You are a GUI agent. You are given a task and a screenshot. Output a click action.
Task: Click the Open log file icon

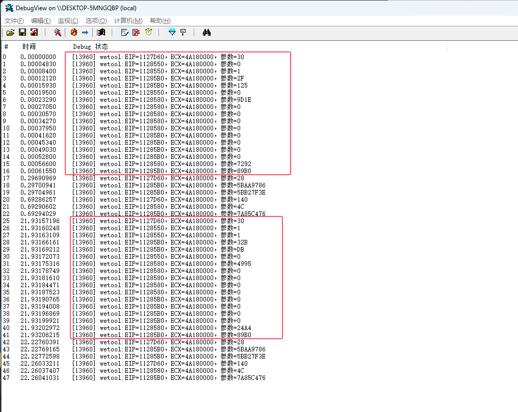11,32
